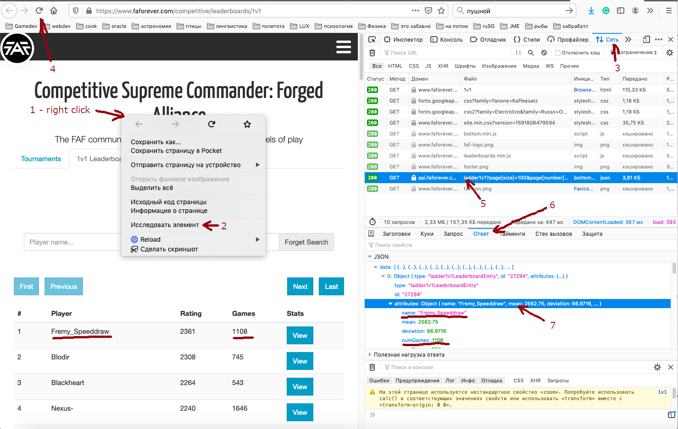Click the 'Поиск URL' filter field

[446, 53]
